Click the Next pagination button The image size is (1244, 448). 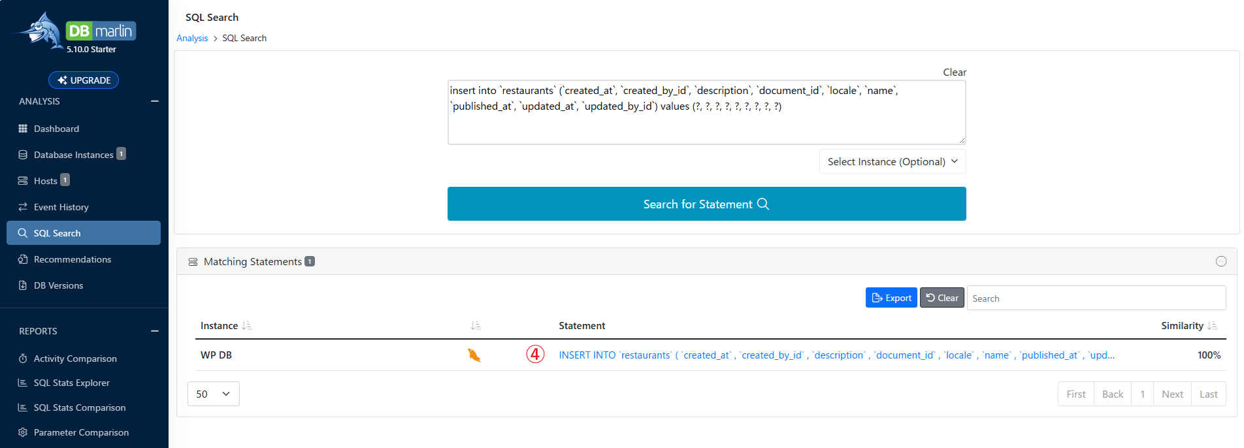click(x=1172, y=394)
